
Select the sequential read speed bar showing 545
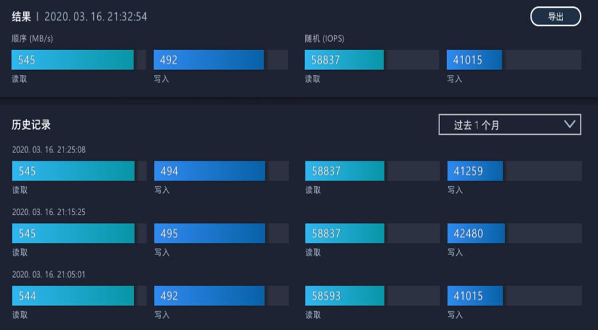tap(72, 59)
